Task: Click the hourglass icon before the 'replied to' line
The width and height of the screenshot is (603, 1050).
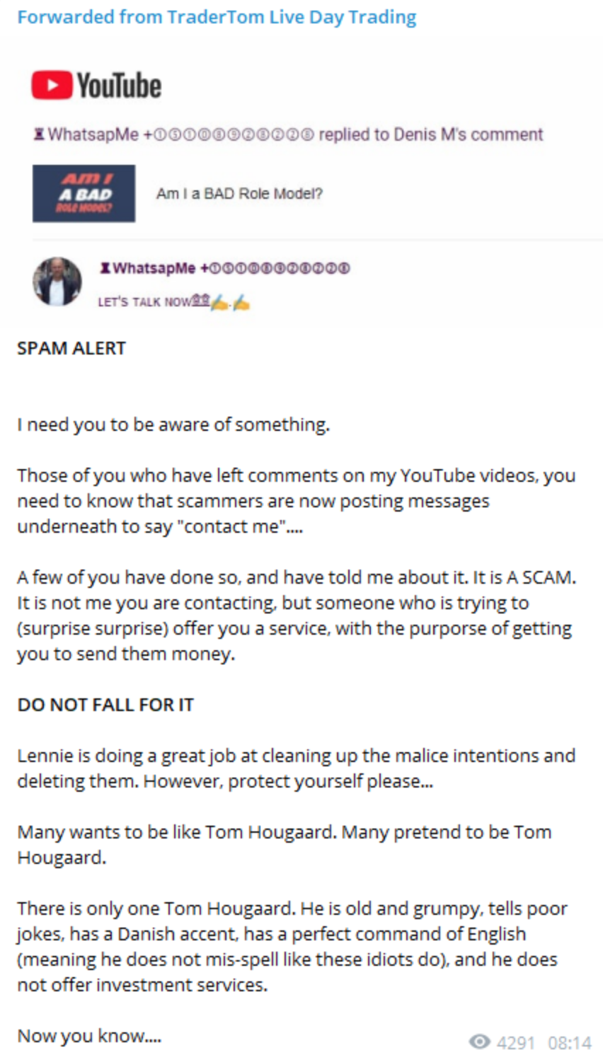Action: 40,134
